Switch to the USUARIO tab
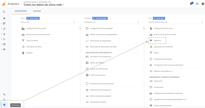Image resolution: width=205 pixels, height=108 pixels. [x=37, y=11]
